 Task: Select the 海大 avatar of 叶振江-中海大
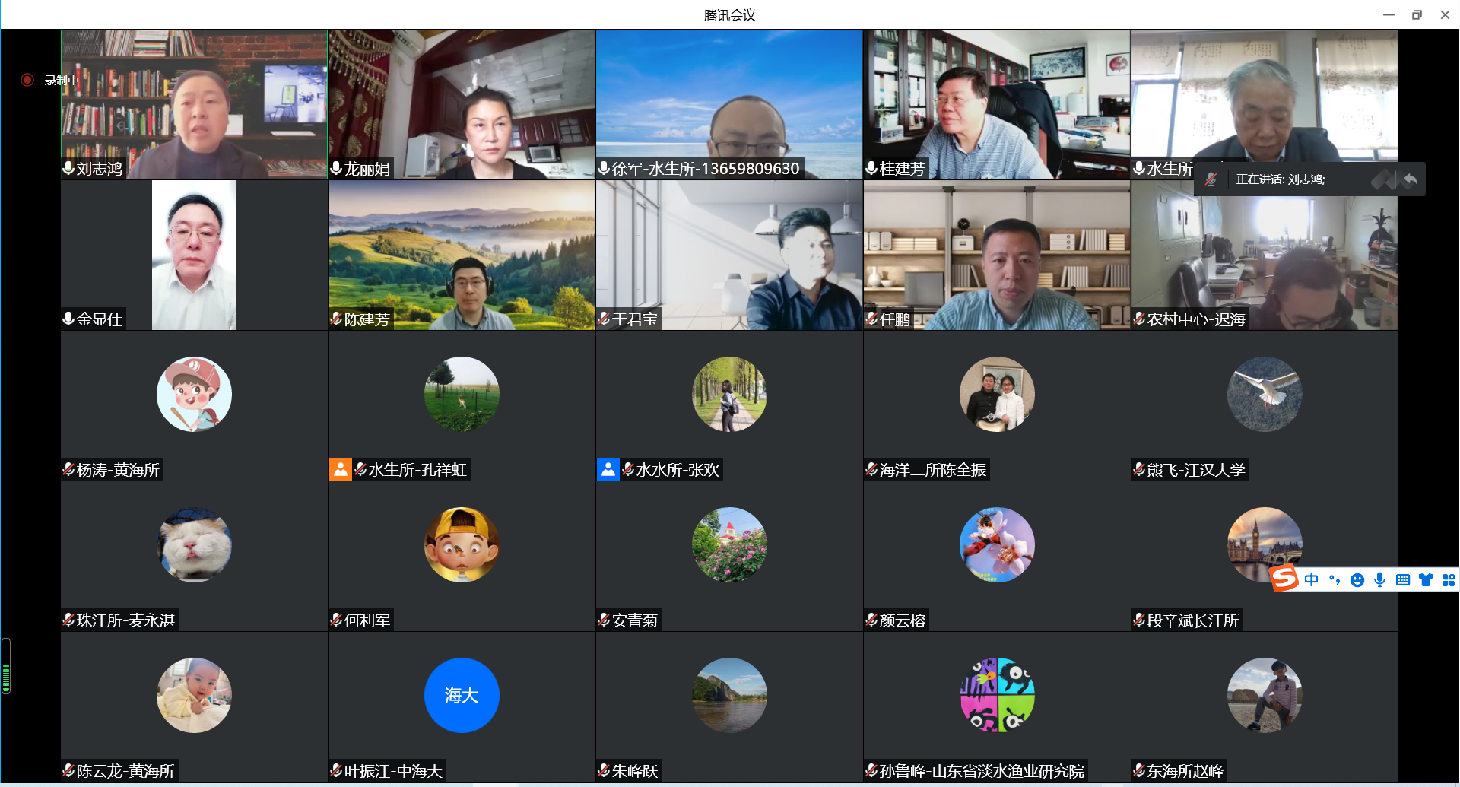tap(462, 695)
